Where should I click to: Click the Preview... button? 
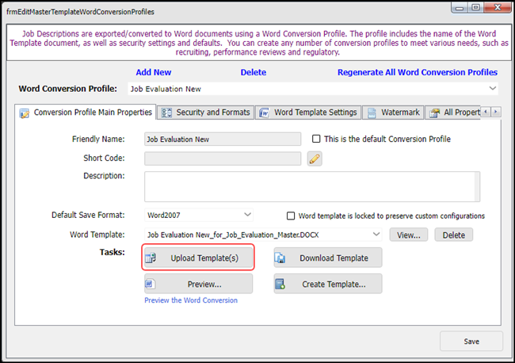point(198,284)
